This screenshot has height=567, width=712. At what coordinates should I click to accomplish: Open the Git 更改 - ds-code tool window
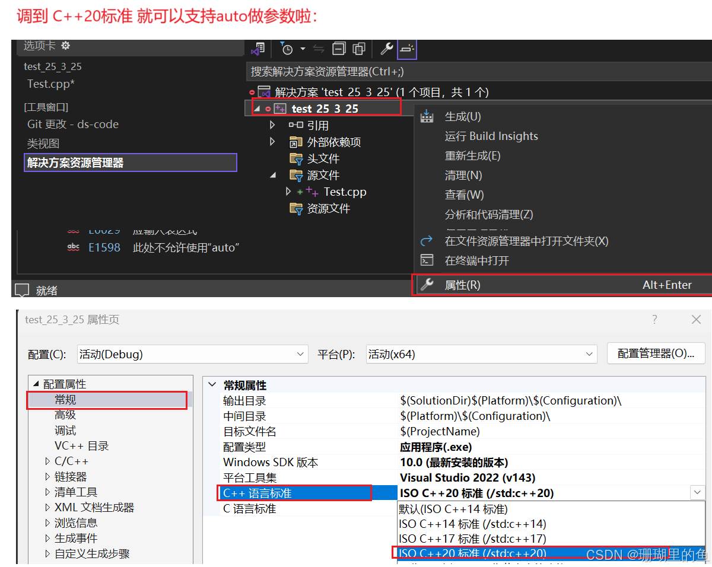pos(73,124)
